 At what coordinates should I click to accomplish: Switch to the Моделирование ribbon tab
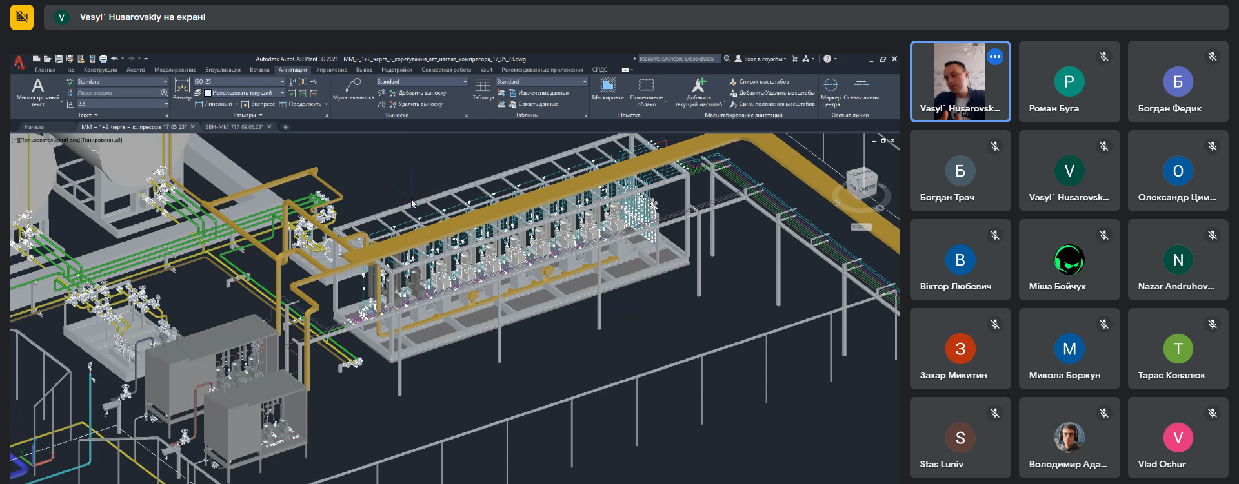pyautogui.click(x=175, y=70)
